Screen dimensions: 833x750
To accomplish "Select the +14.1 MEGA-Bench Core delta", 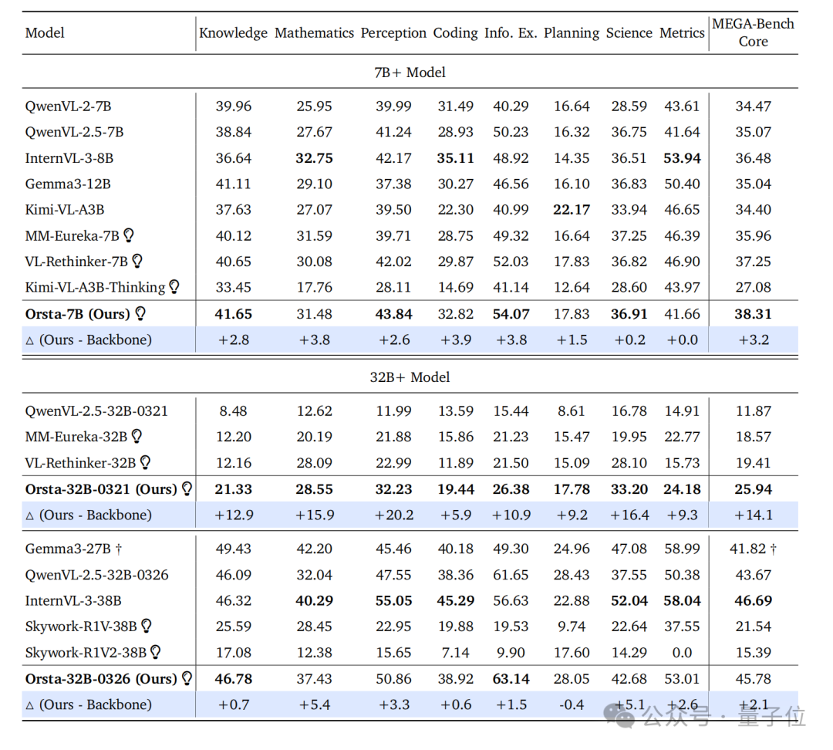I will pyautogui.click(x=753, y=515).
